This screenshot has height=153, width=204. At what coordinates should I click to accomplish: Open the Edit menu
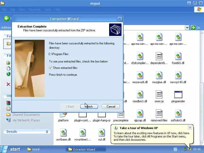(x=13, y=9)
